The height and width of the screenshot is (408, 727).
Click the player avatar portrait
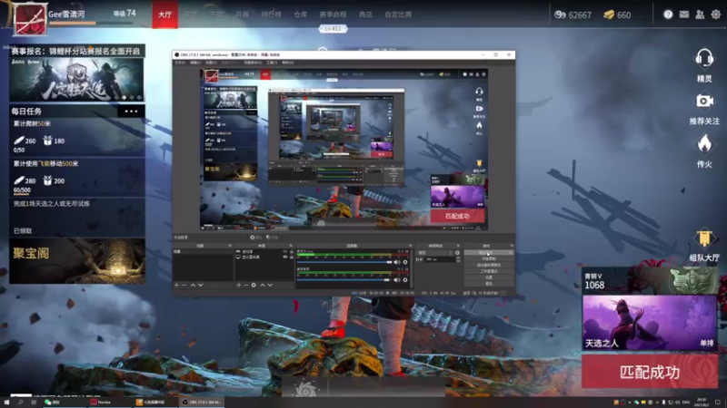click(x=30, y=19)
